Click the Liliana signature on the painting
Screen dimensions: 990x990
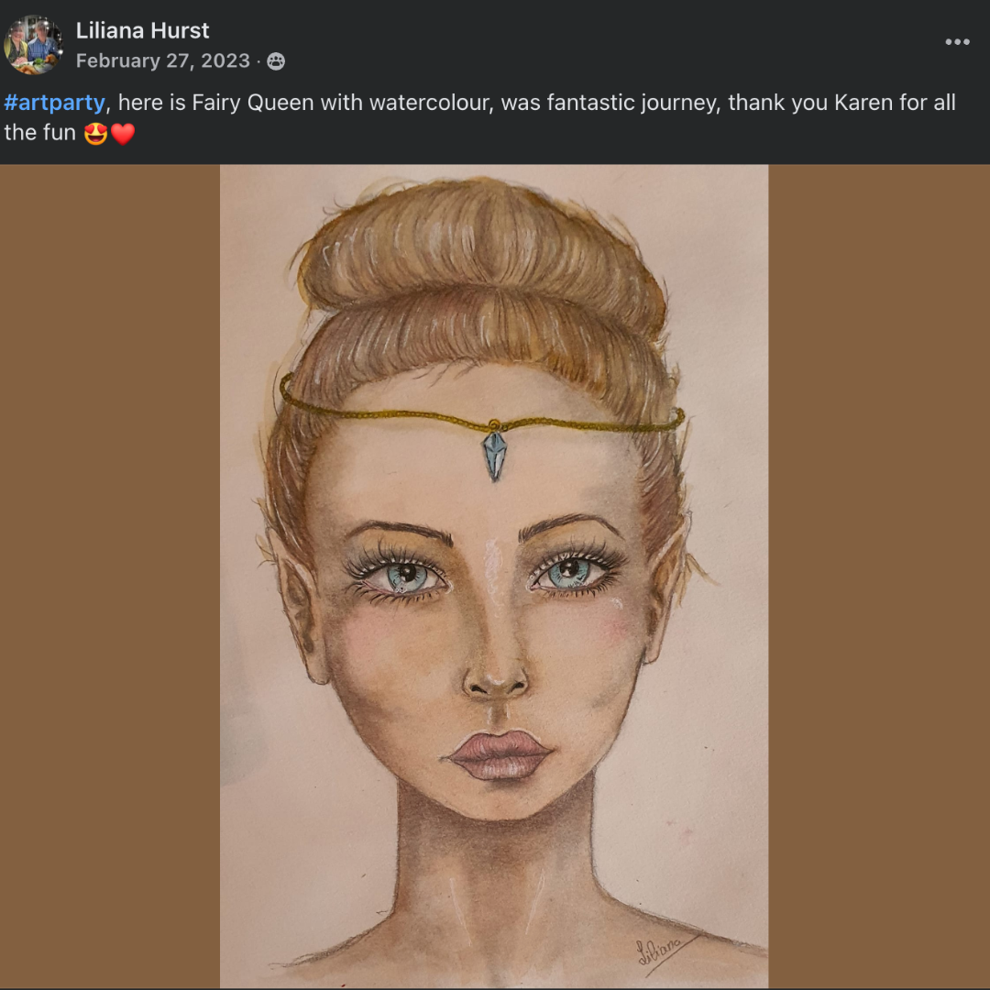(x=660, y=951)
